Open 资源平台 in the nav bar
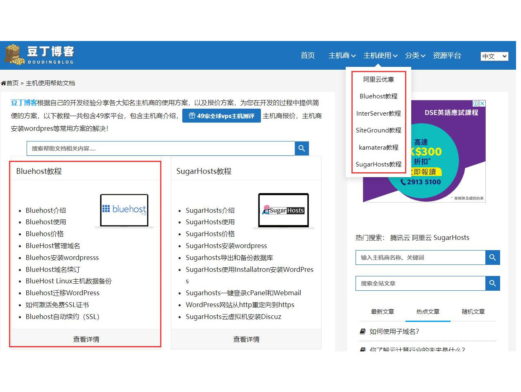 447,55
